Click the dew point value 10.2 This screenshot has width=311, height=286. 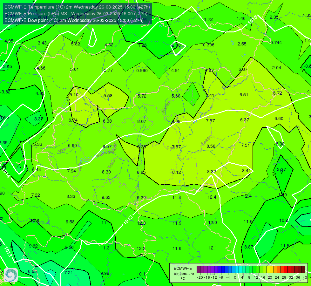284,220
